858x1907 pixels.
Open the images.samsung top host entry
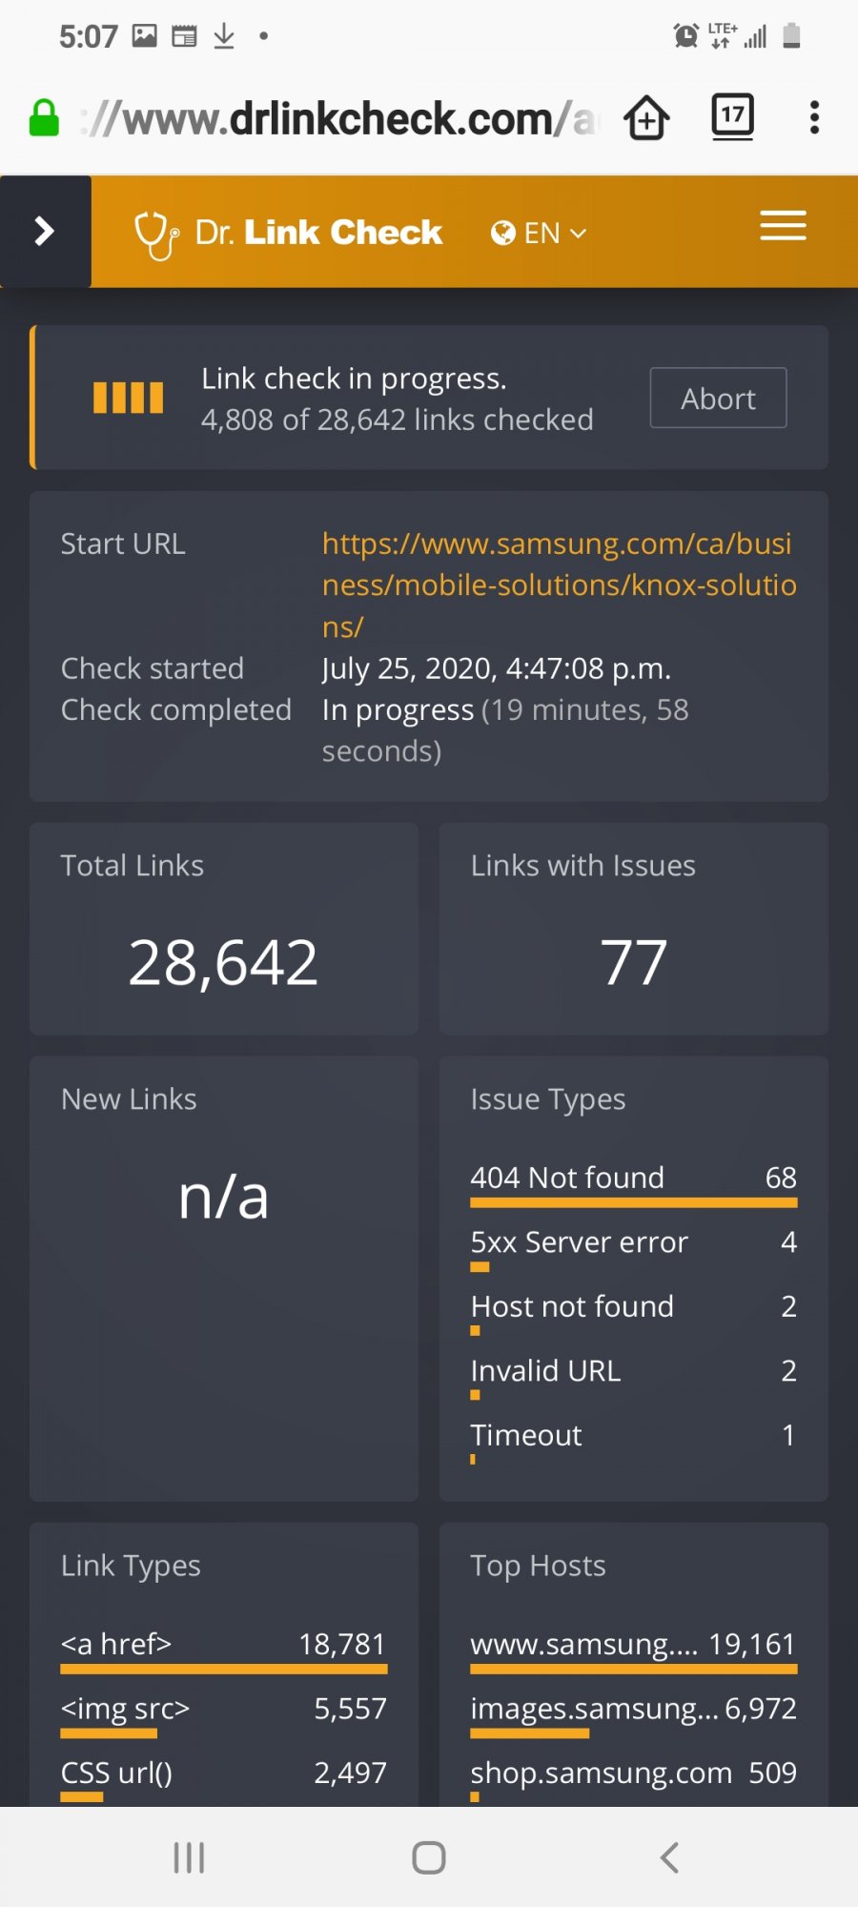pyautogui.click(x=634, y=1714)
